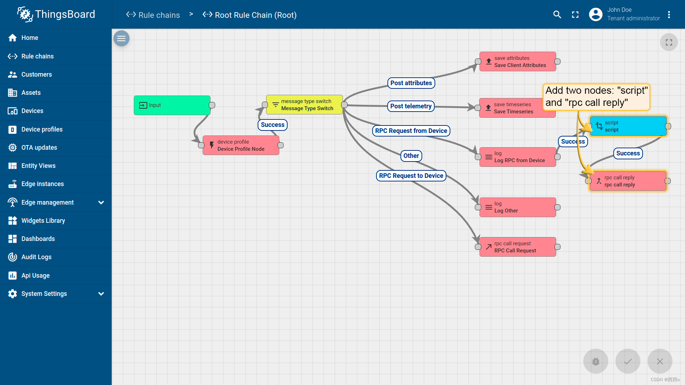The image size is (685, 385).
Task: Open Device profiles in the sidebar
Action: [x=42, y=129]
